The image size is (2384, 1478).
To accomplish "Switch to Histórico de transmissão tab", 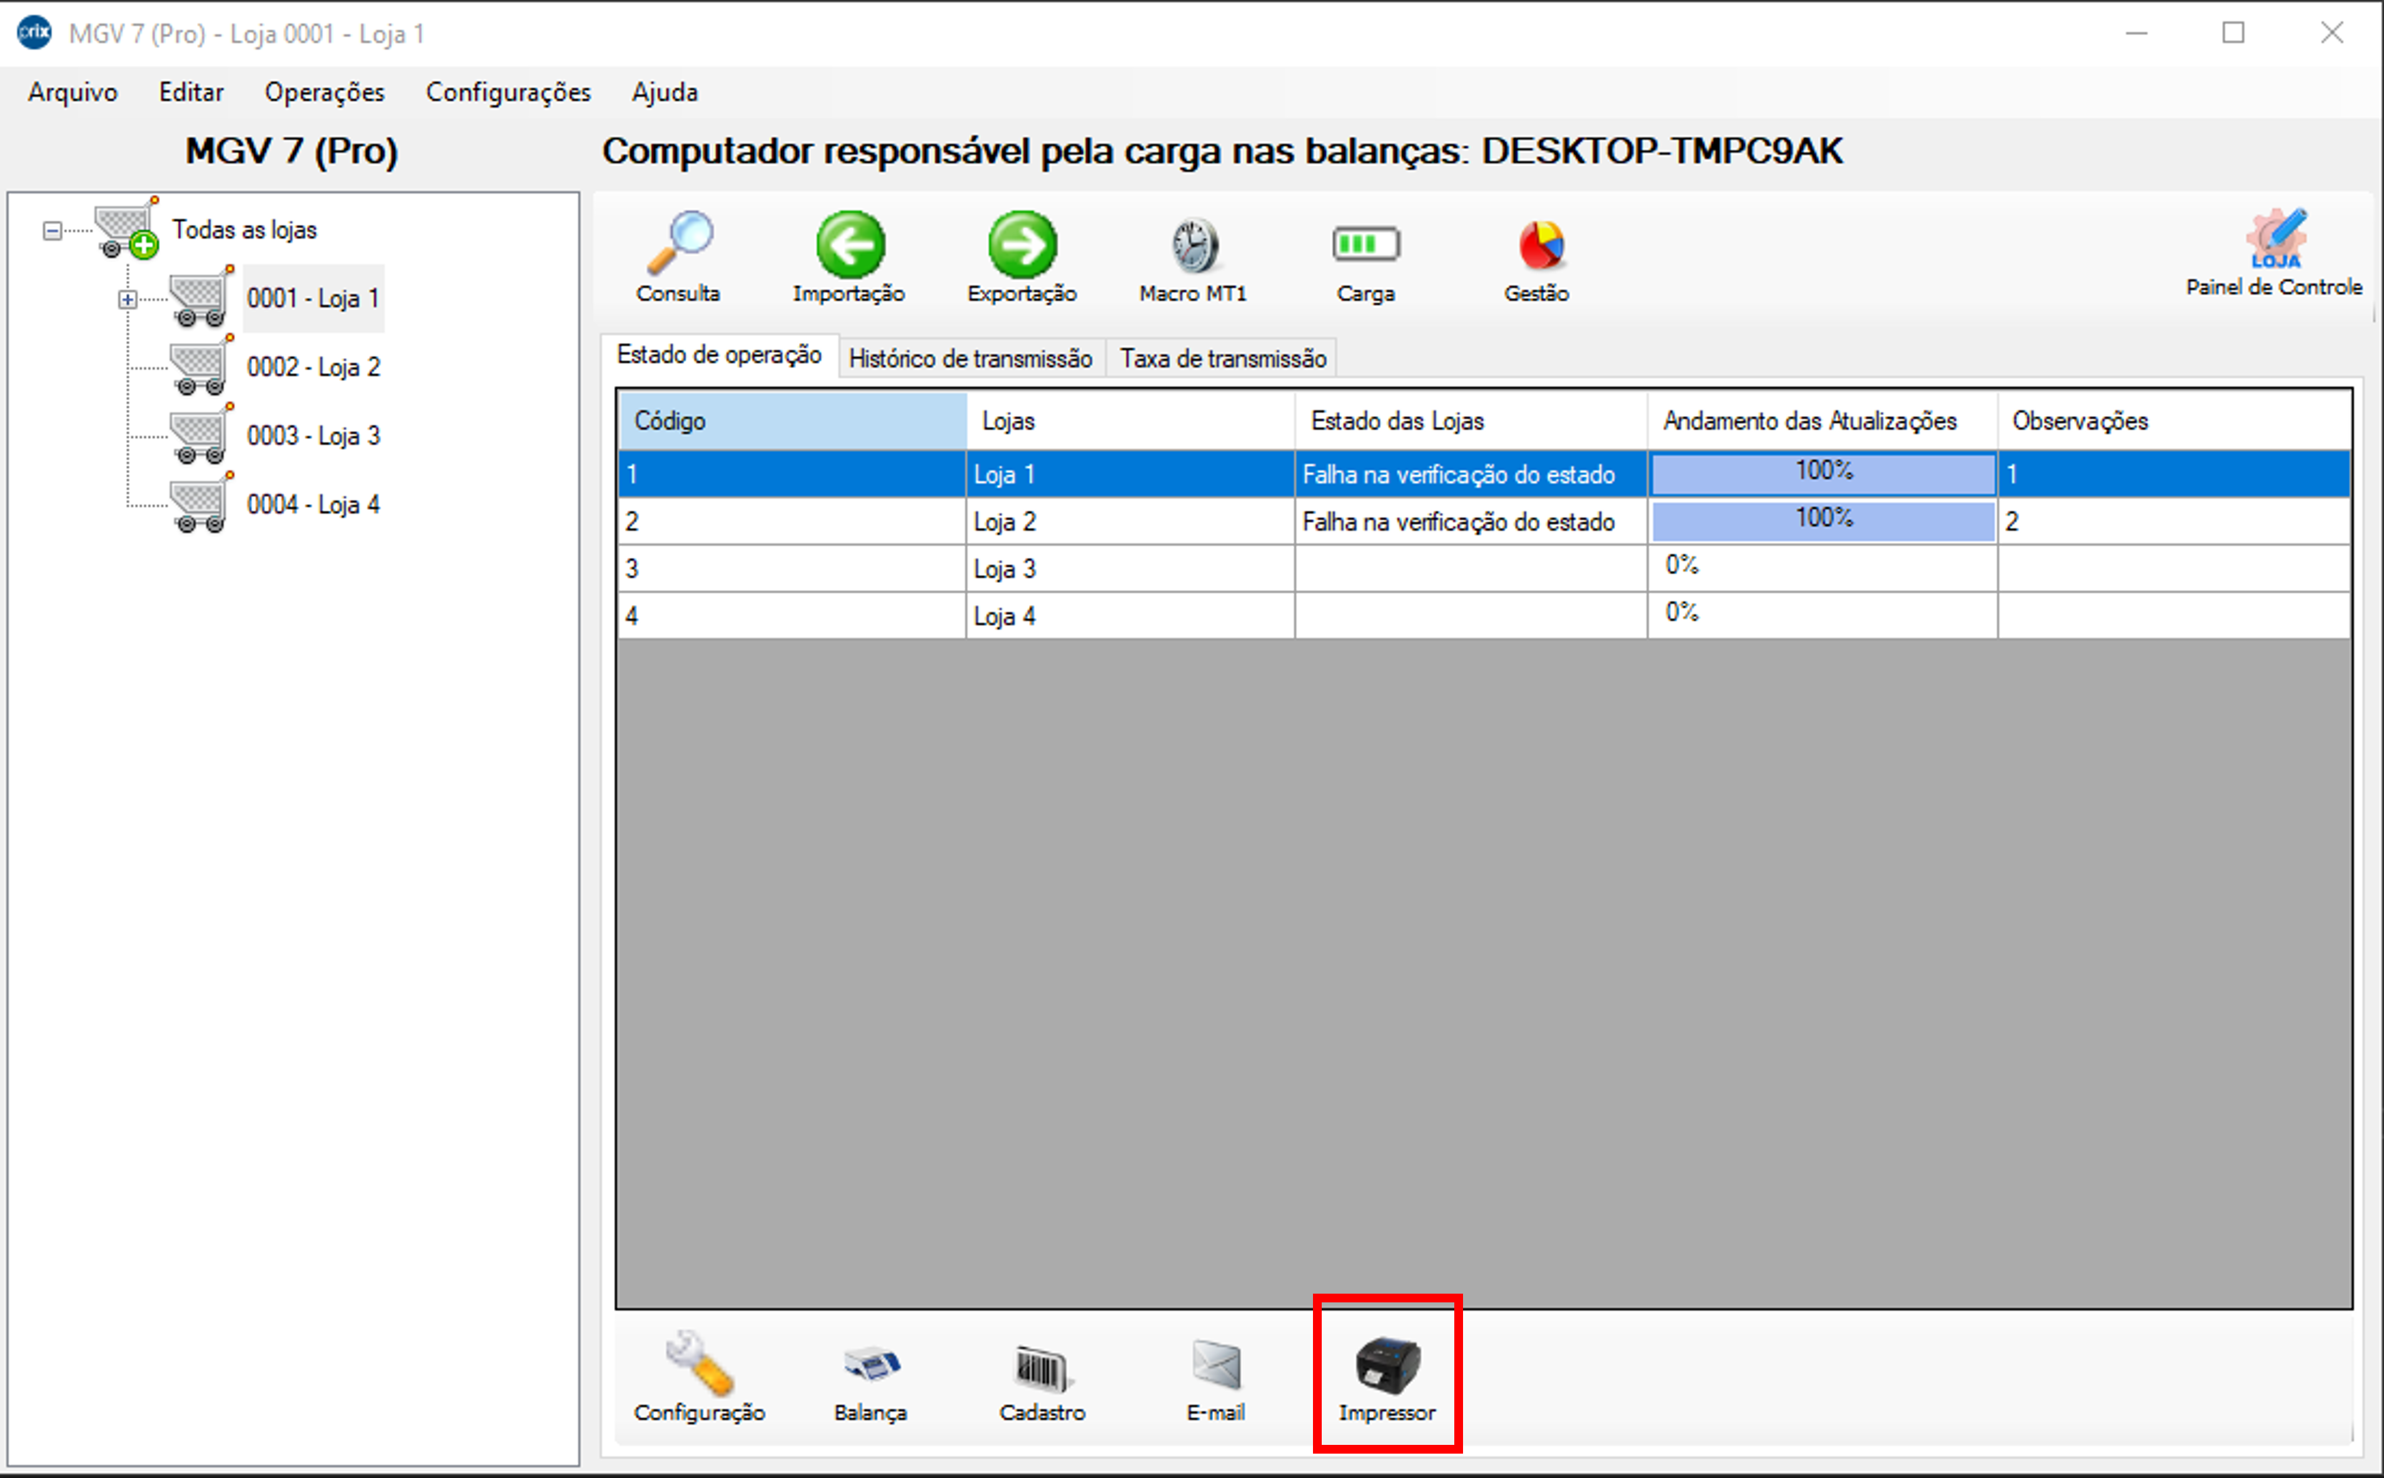I will pos(971,359).
